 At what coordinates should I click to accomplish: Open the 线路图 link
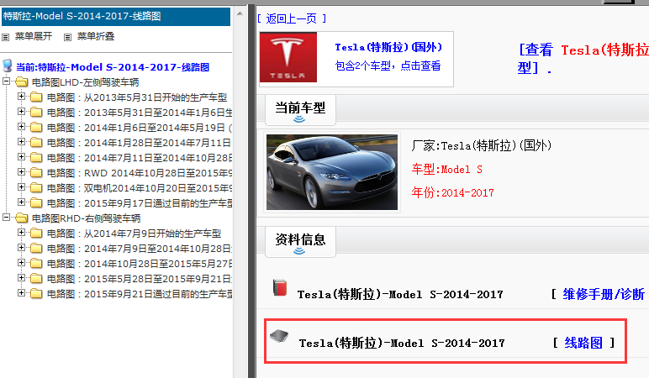click(583, 343)
